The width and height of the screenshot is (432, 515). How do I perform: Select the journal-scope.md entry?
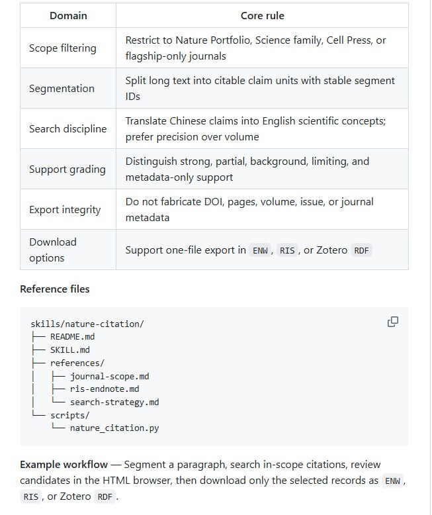click(x=110, y=376)
